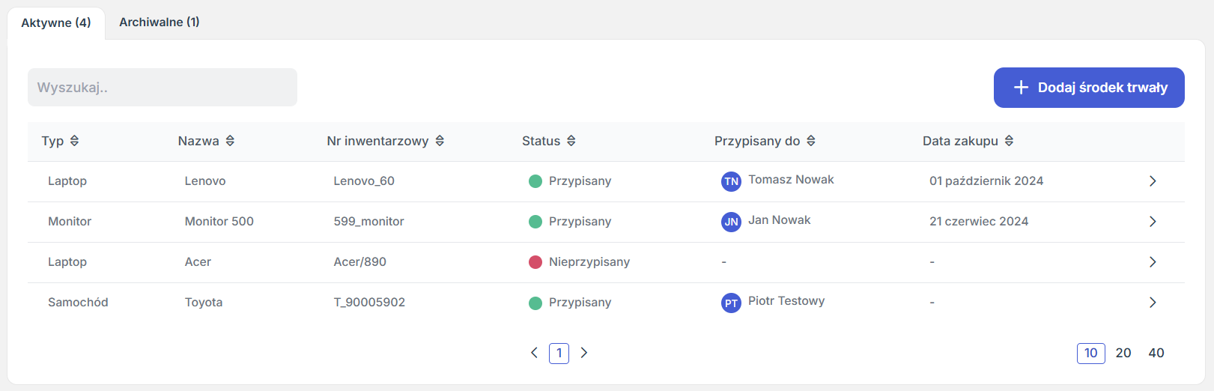Sort by Data zakupu sort icon
This screenshot has width=1214, height=391.
pyautogui.click(x=1009, y=141)
